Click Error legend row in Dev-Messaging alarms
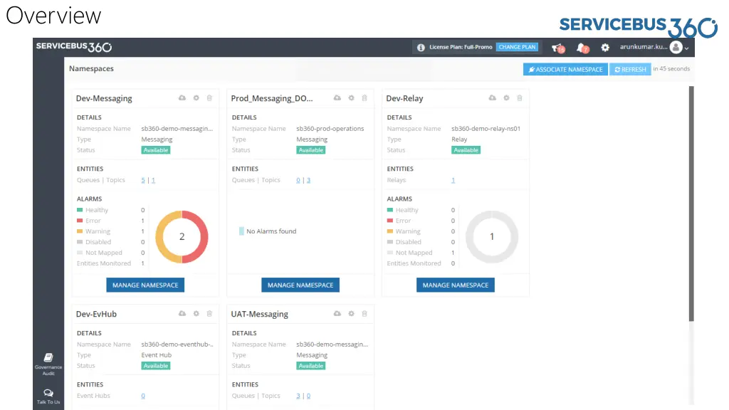Viewport: 729px width, 410px height. [110, 221]
